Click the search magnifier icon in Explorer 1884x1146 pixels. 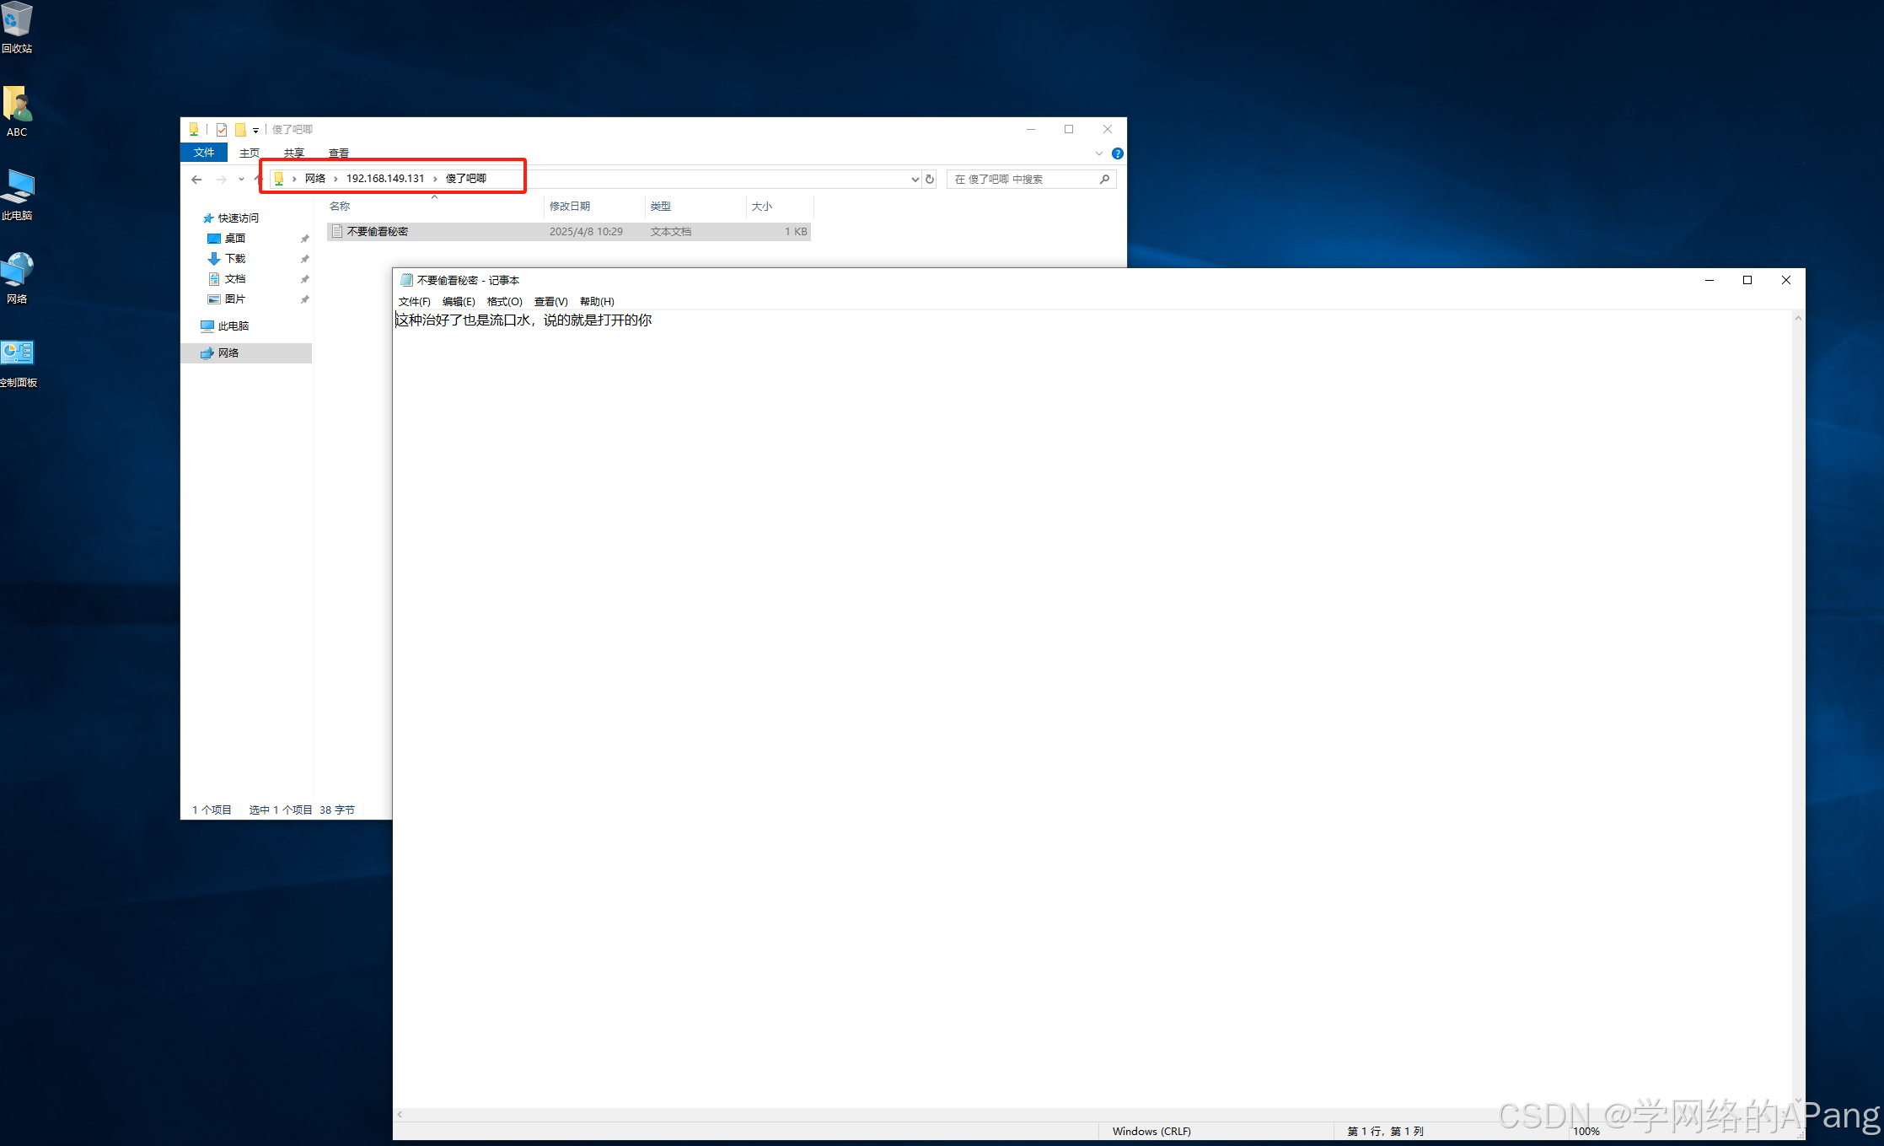pos(1104,180)
